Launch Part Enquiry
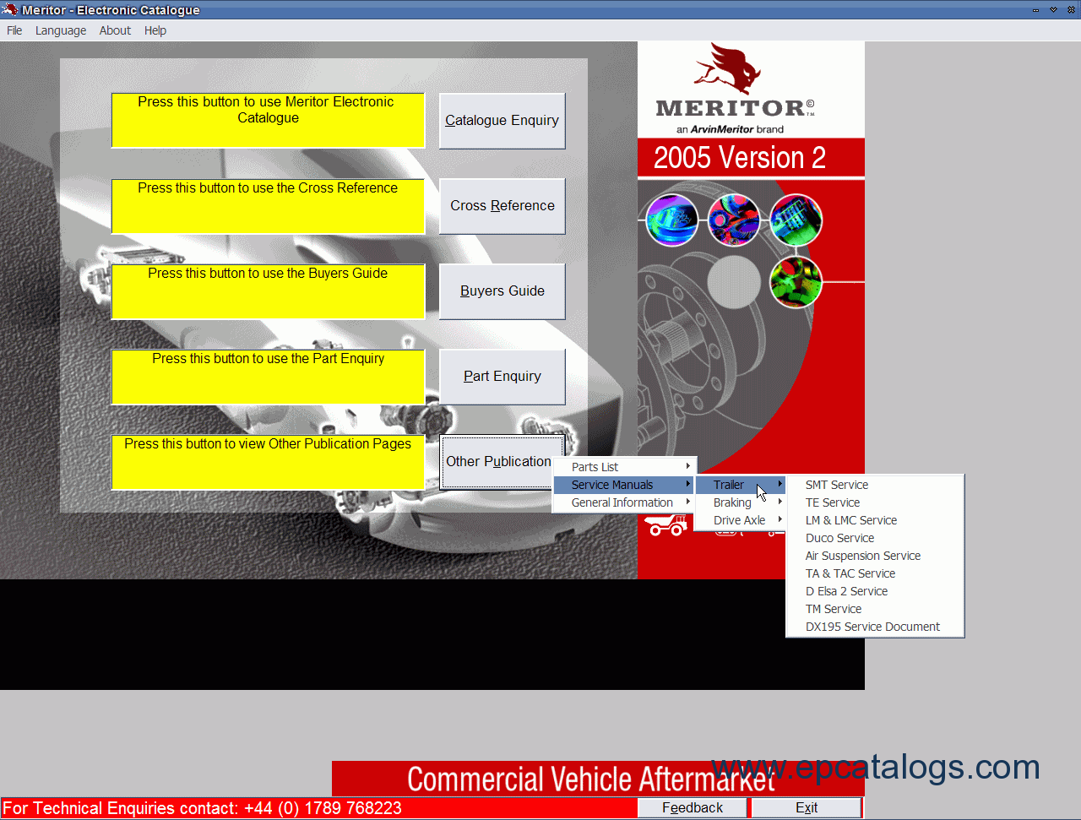1081x820 pixels. [x=502, y=377]
